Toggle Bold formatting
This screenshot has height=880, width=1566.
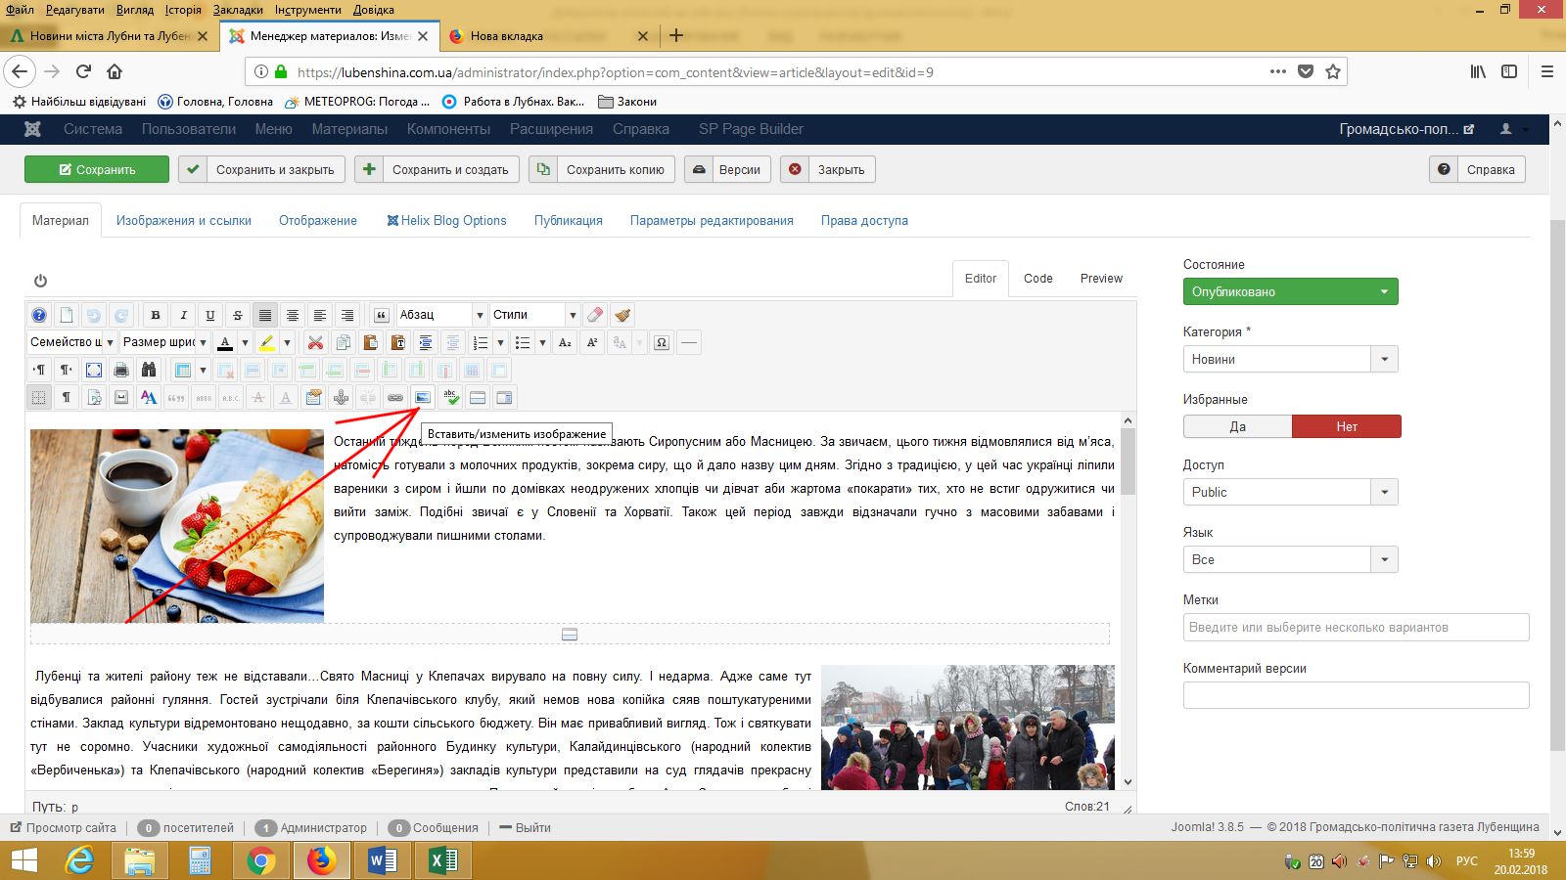[x=156, y=315]
